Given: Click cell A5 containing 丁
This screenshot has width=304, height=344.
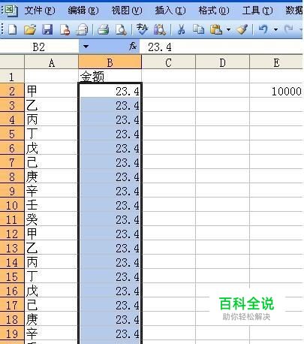Looking at the screenshot, I should click(51, 134).
